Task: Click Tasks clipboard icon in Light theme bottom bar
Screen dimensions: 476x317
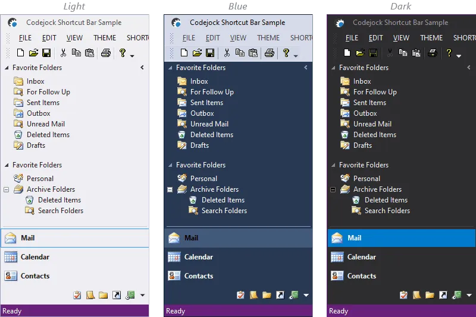Action: click(x=77, y=295)
